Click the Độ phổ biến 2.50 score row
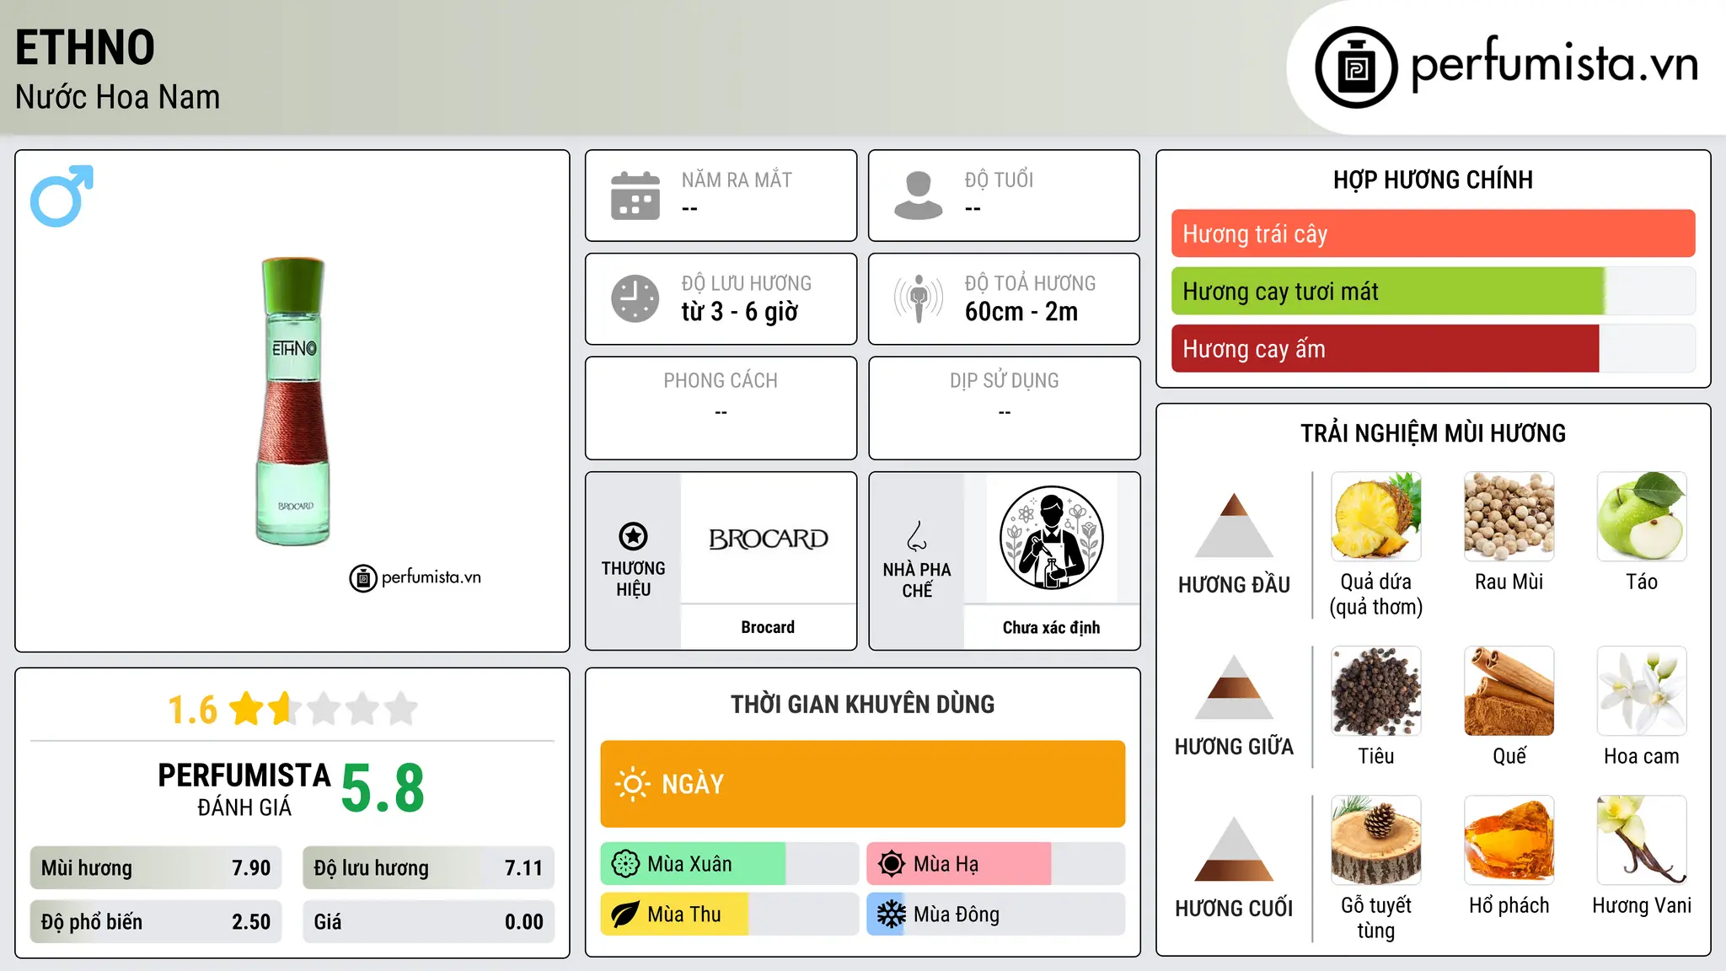This screenshot has height=971, width=1726. pyautogui.click(x=156, y=922)
